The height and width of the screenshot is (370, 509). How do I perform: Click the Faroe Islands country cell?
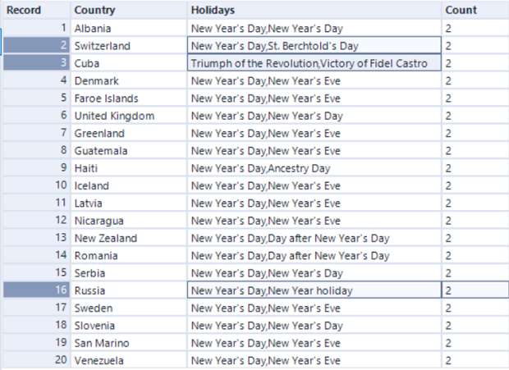(x=127, y=98)
